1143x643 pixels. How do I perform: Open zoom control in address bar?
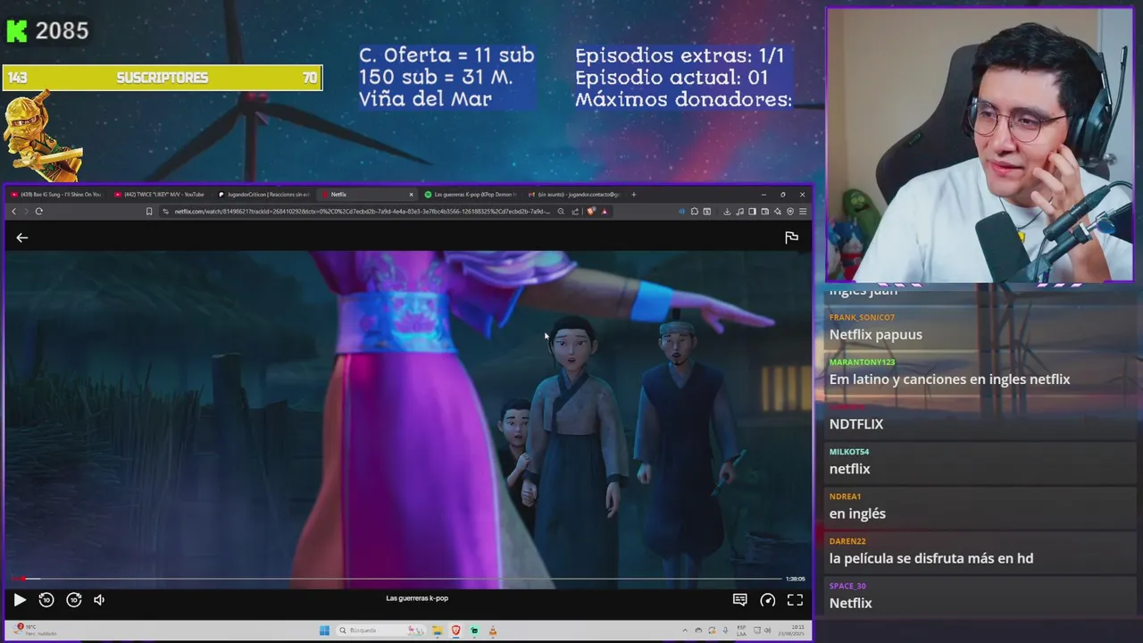[x=561, y=212]
